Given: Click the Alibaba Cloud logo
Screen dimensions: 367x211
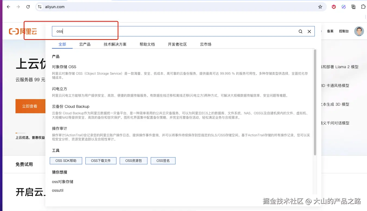Looking at the screenshot, I should (23, 31).
